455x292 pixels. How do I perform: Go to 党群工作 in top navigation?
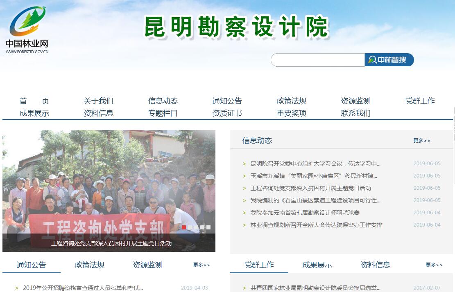pyautogui.click(x=420, y=101)
